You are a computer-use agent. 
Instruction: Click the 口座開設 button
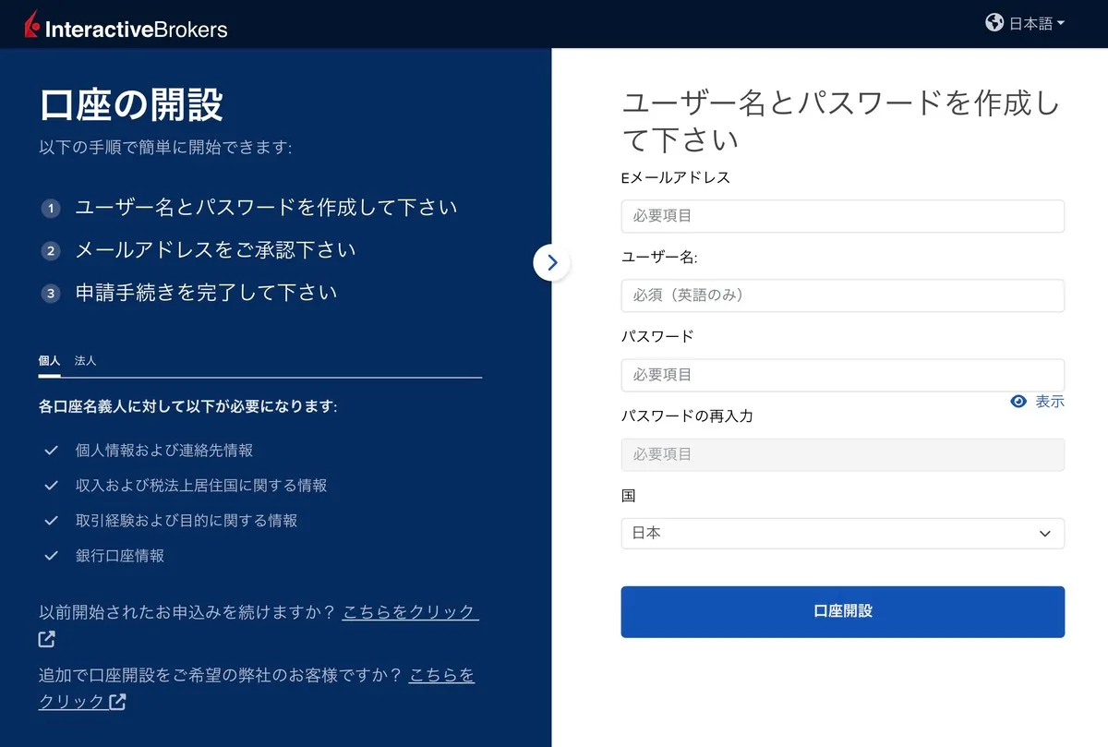click(x=842, y=611)
